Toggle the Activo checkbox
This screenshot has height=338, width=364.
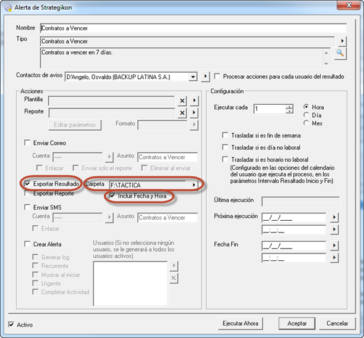pyautogui.click(x=11, y=324)
